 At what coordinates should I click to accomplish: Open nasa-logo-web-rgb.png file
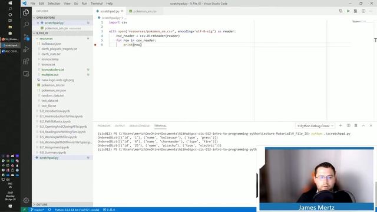pos(58,80)
